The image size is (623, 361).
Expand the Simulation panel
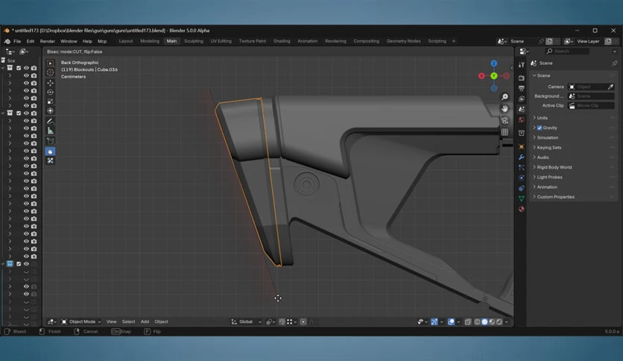(573, 137)
